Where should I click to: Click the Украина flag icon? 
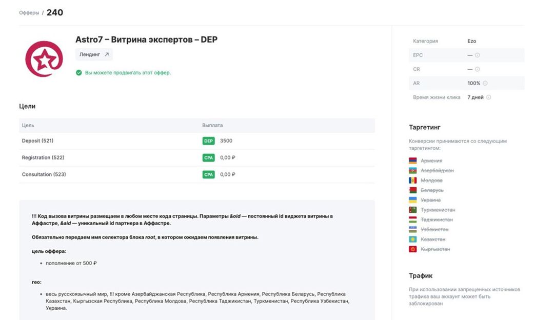pyautogui.click(x=412, y=200)
